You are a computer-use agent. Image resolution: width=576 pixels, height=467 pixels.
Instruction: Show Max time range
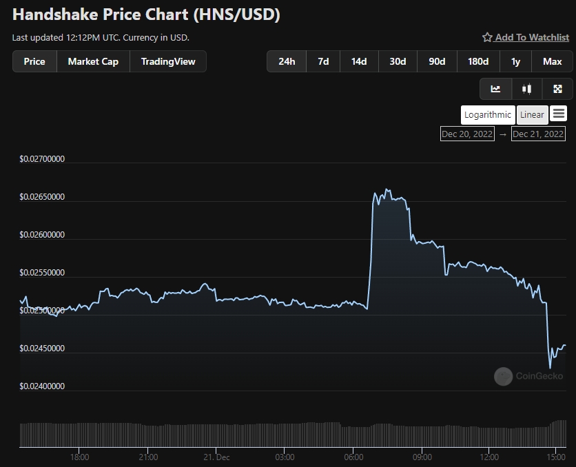pos(552,61)
